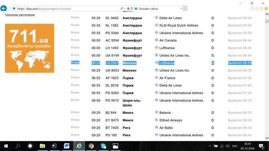This screenshot has height=151, width=269.
Task: Open the notification center icon
Action: click(x=261, y=146)
